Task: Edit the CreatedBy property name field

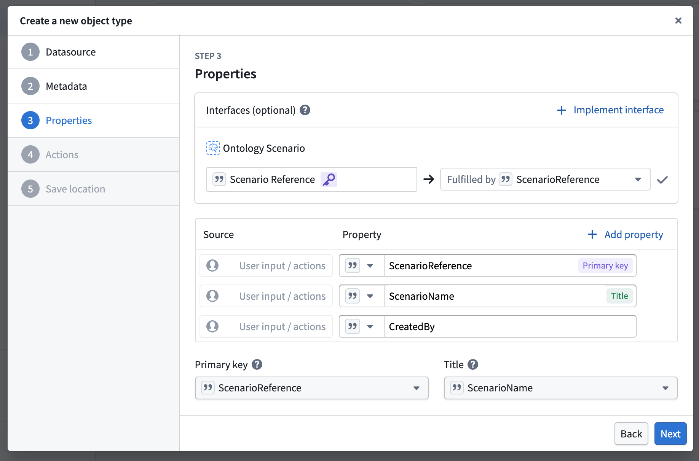Action: coord(510,326)
